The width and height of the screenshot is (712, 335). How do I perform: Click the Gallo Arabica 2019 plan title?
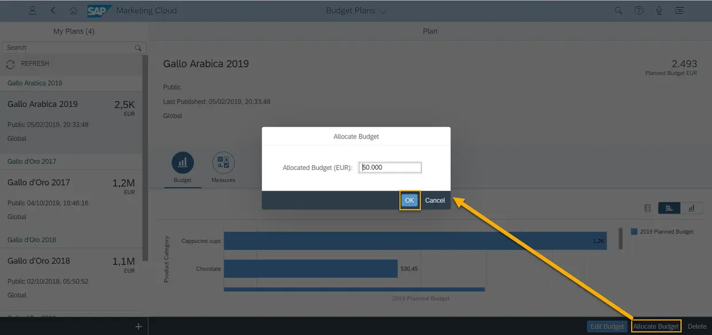206,64
